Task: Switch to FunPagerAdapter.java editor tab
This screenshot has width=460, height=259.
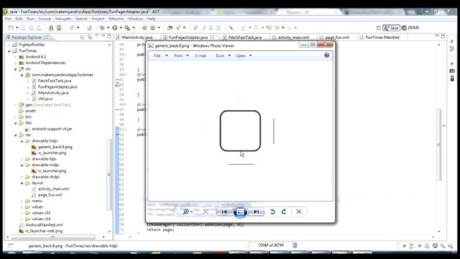Action: (x=188, y=37)
